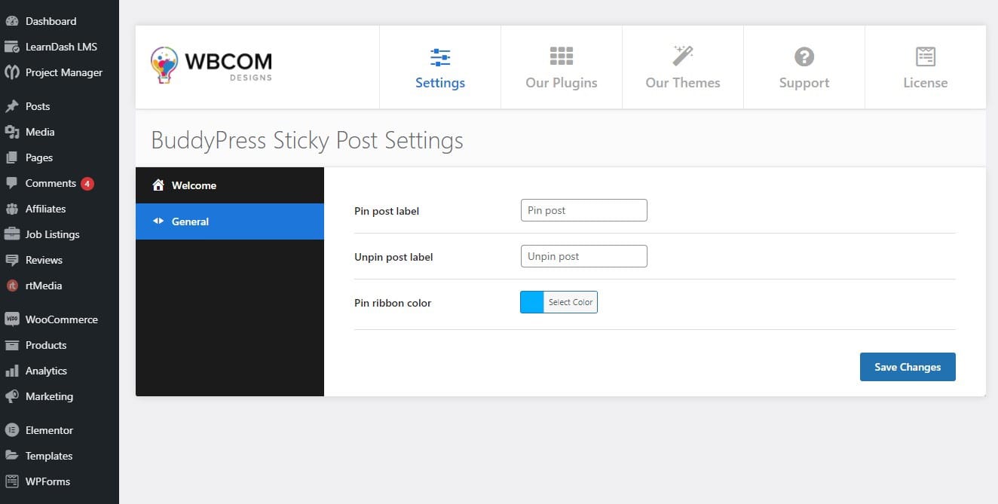
Task: Click the Support question mark icon
Action: tap(804, 57)
